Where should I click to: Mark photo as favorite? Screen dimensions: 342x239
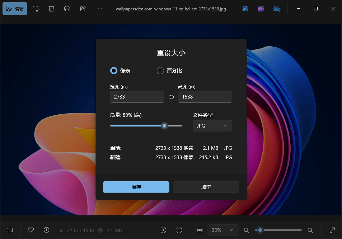31,230
